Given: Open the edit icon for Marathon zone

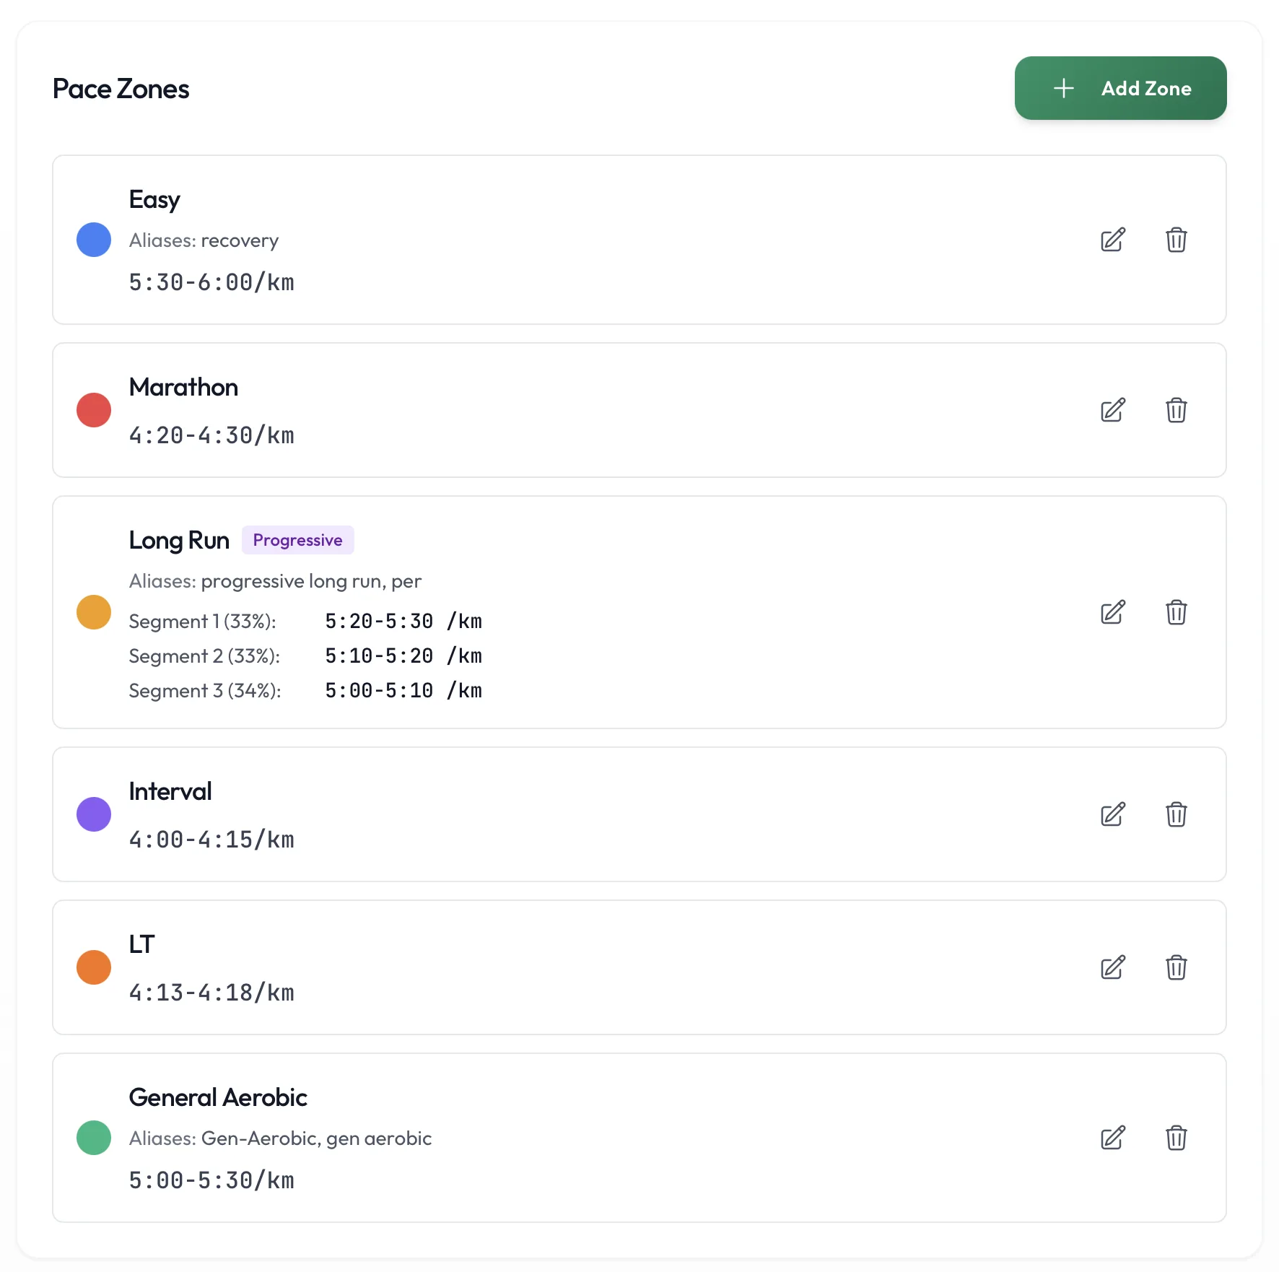Looking at the screenshot, I should pyautogui.click(x=1112, y=410).
